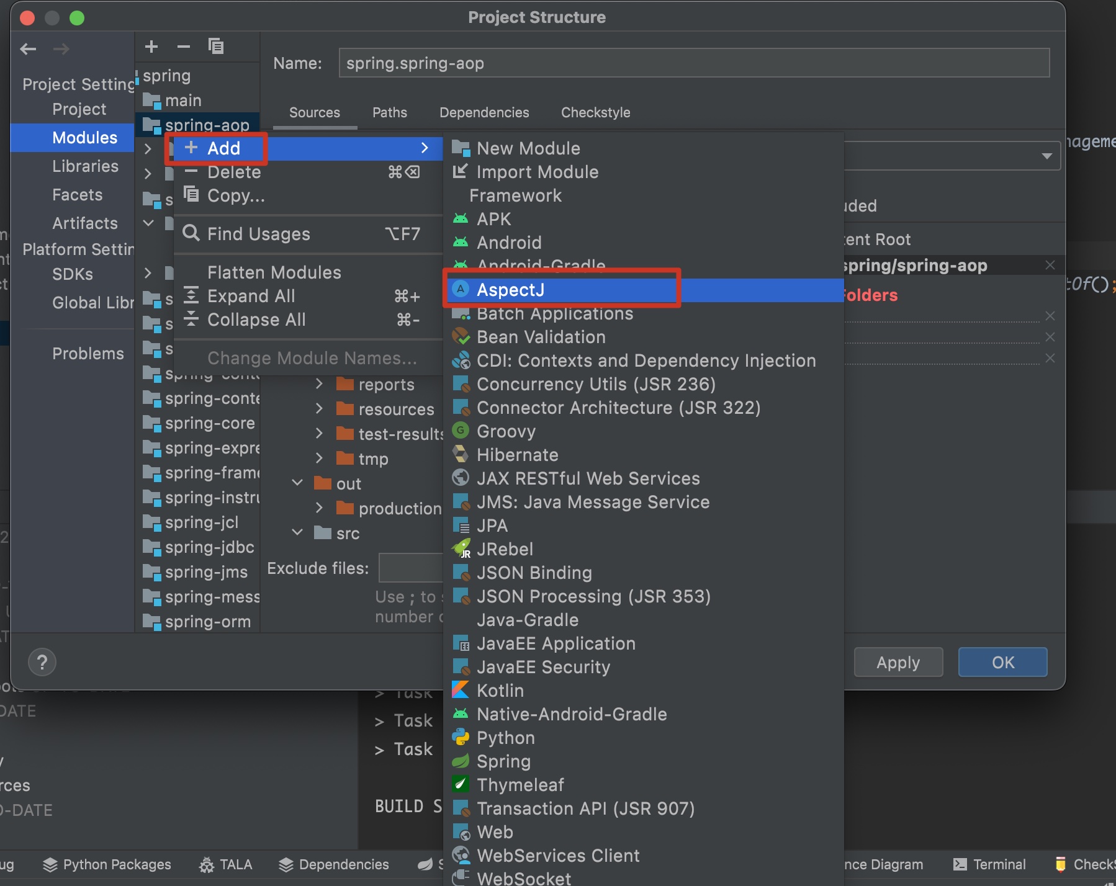1116x886 pixels.
Task: Choose AspectJ from the Add submenu
Action: [510, 290]
